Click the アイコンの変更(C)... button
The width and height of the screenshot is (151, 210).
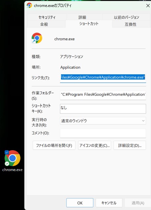tap(95, 145)
